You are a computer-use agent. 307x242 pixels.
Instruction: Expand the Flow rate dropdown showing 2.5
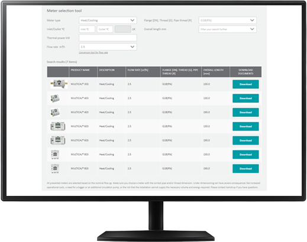pyautogui.click(x=108, y=47)
